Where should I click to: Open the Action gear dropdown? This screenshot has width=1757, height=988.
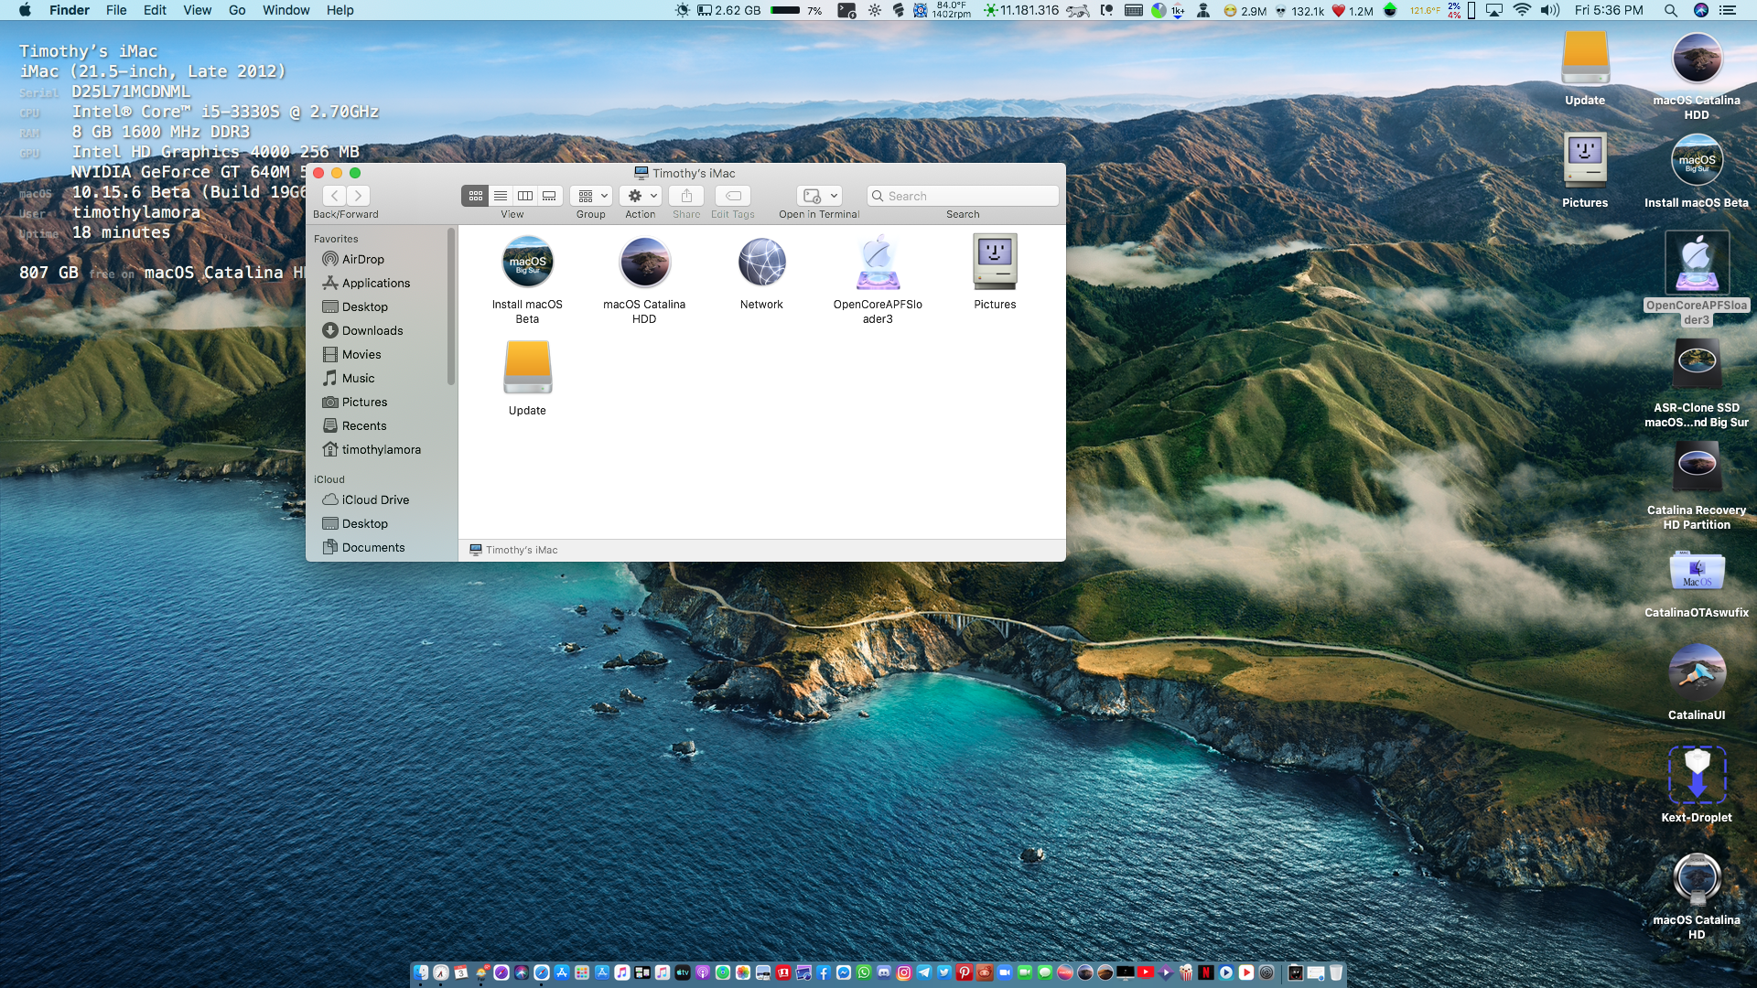tap(641, 196)
